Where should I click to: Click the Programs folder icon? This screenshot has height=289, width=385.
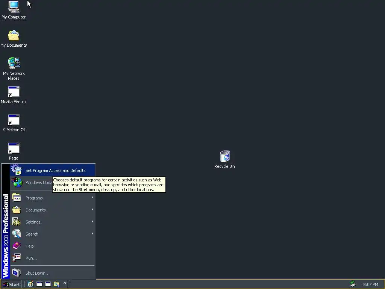point(17,198)
